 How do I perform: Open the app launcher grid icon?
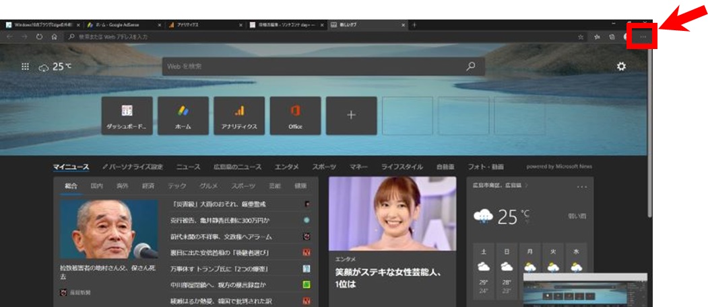pos(26,67)
